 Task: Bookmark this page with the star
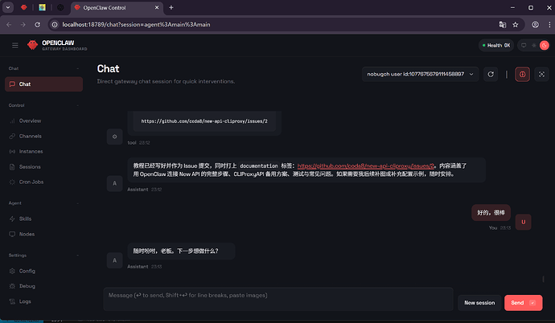tap(516, 25)
